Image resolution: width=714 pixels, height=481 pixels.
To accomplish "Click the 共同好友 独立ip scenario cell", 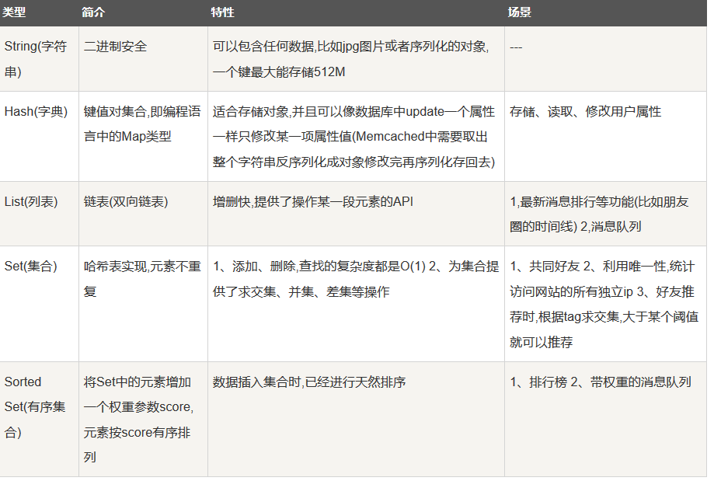I will coord(606,304).
